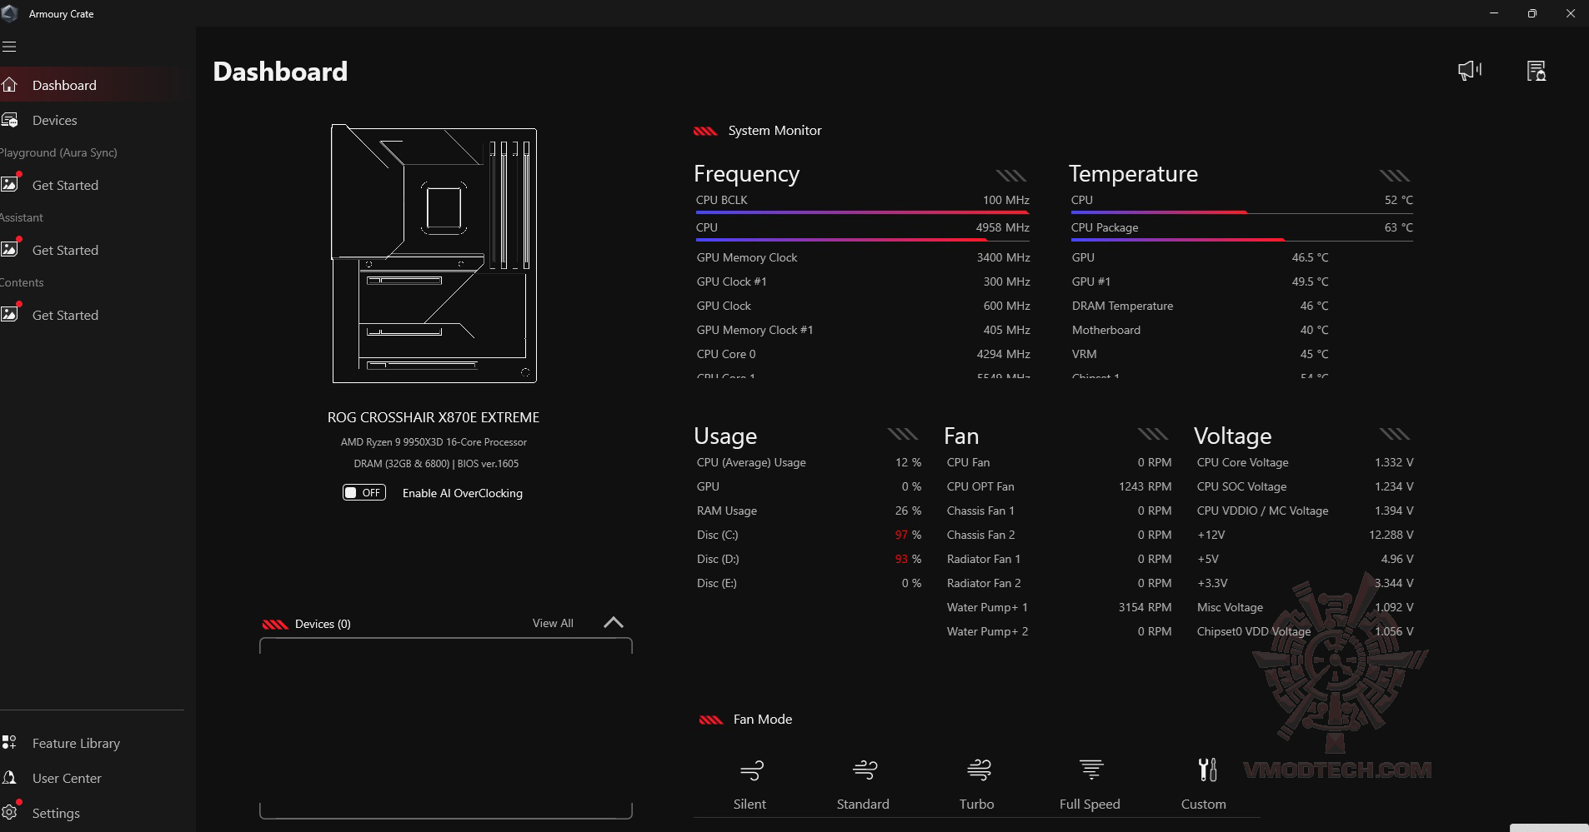Open the Settings gear icon
This screenshot has width=1589, height=832.
point(9,813)
